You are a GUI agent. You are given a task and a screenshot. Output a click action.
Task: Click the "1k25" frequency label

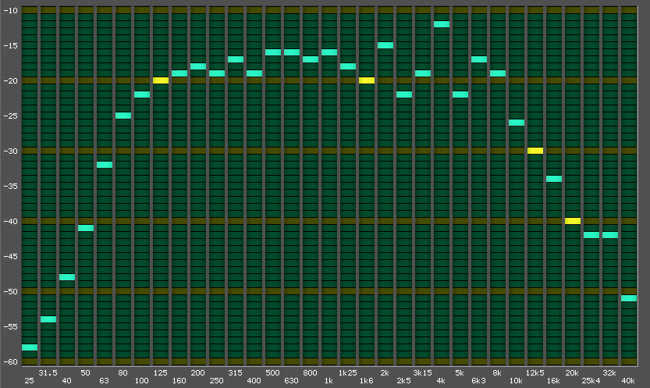click(x=347, y=372)
